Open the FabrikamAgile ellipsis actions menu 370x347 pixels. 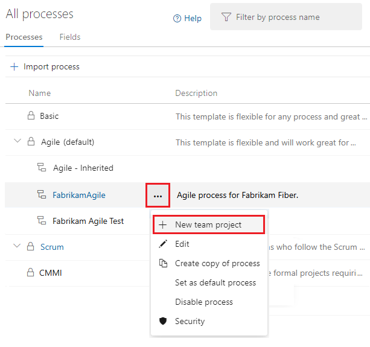pyautogui.click(x=158, y=196)
